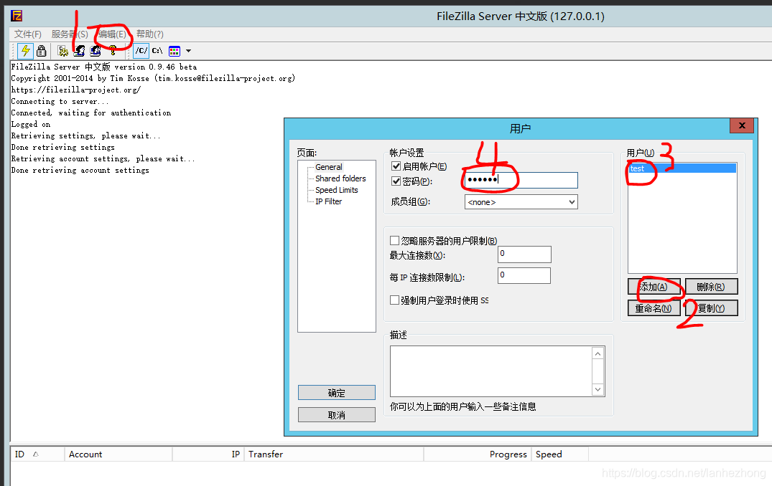Image resolution: width=772 pixels, height=486 pixels.
Task: Open the 文件(F) menu
Action: pyautogui.click(x=27, y=34)
